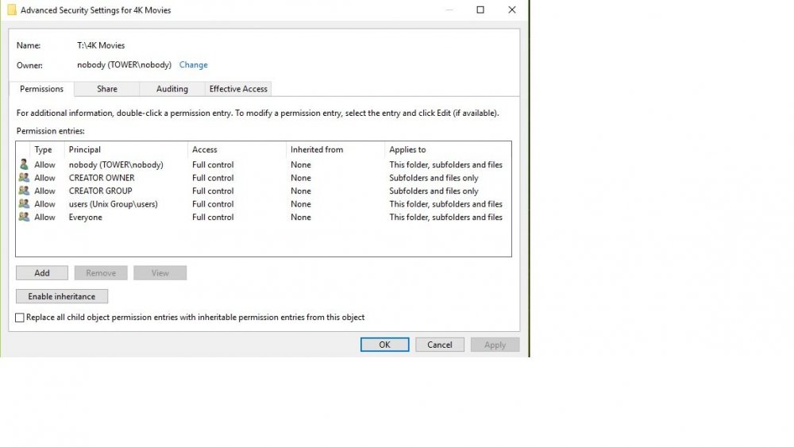Click the group icon beside CREATOR GROUP
The width and height of the screenshot is (794, 447).
point(24,191)
